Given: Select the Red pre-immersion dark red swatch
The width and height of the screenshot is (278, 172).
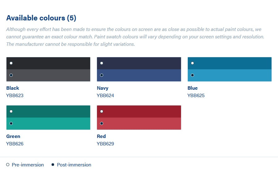Looking at the screenshot, I should tap(139, 111).
